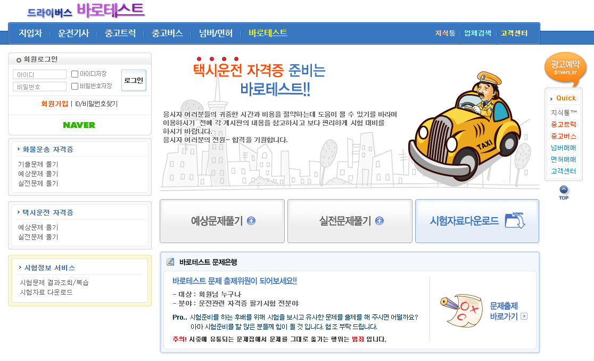Viewport: 594px width, 361px height.
Task: Open 넘버매매 in Quick menu
Action: pyautogui.click(x=563, y=148)
